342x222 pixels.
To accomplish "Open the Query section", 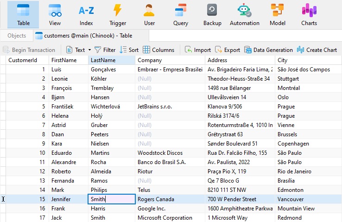I will point(181,15).
